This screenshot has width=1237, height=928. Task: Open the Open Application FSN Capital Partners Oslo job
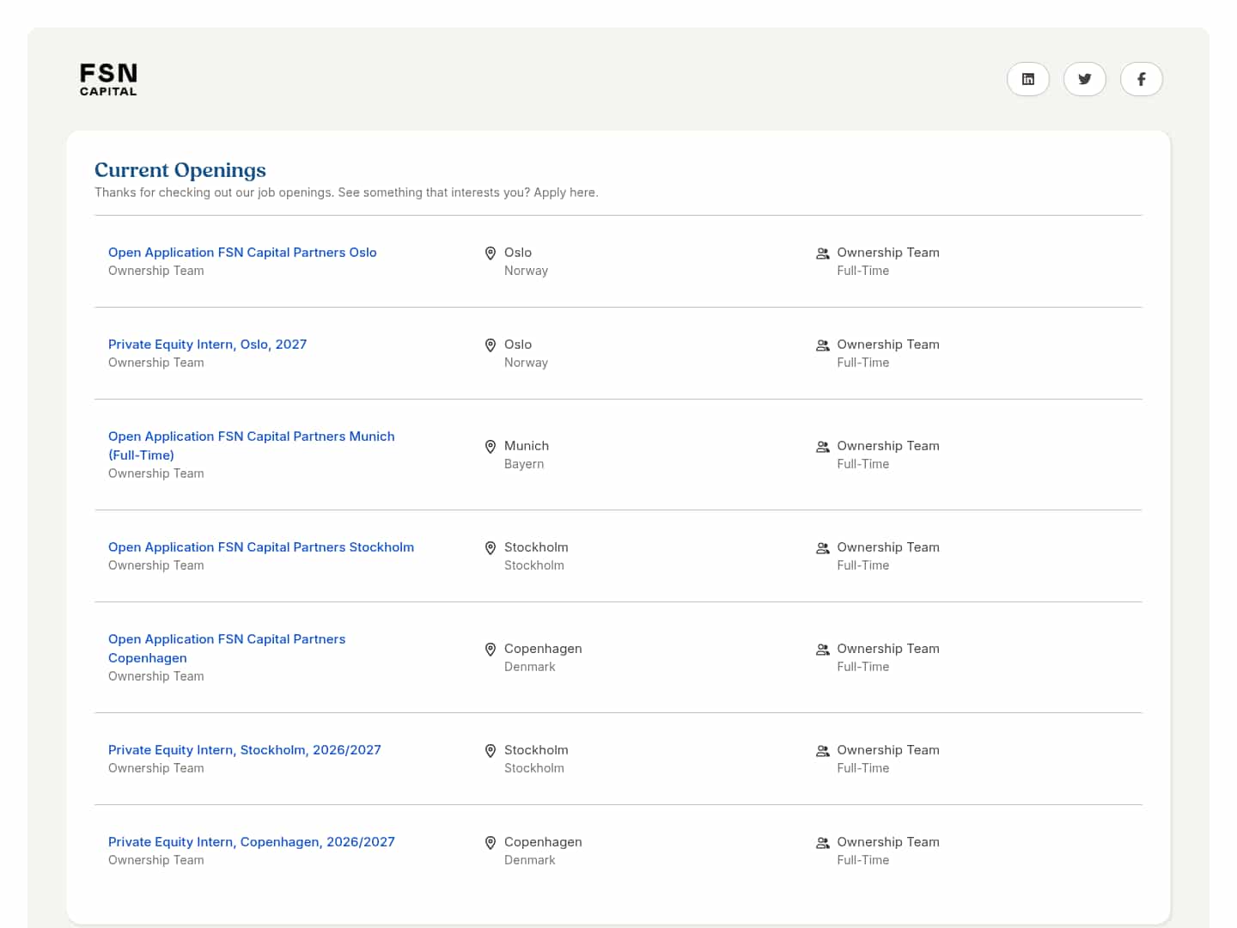click(242, 253)
